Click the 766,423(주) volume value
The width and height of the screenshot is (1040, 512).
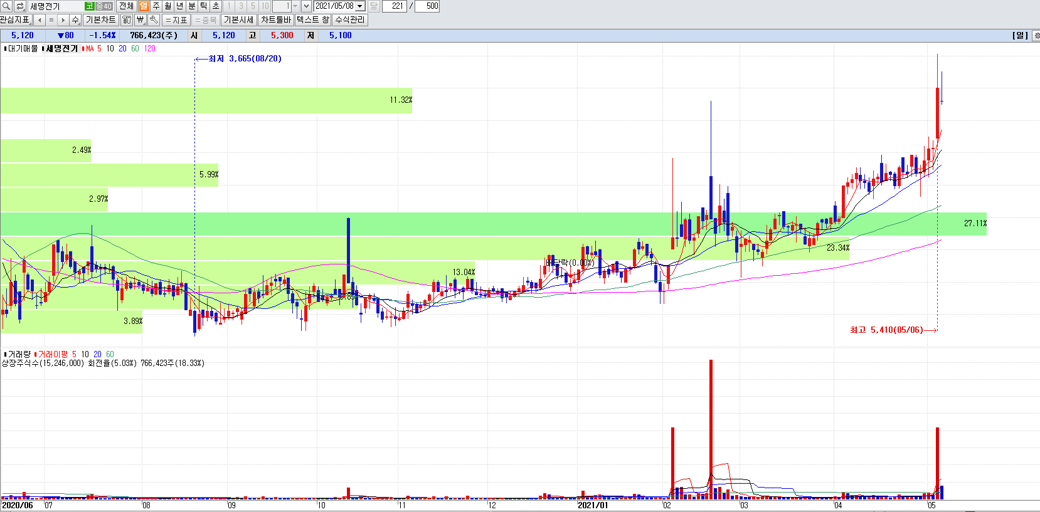coord(154,36)
